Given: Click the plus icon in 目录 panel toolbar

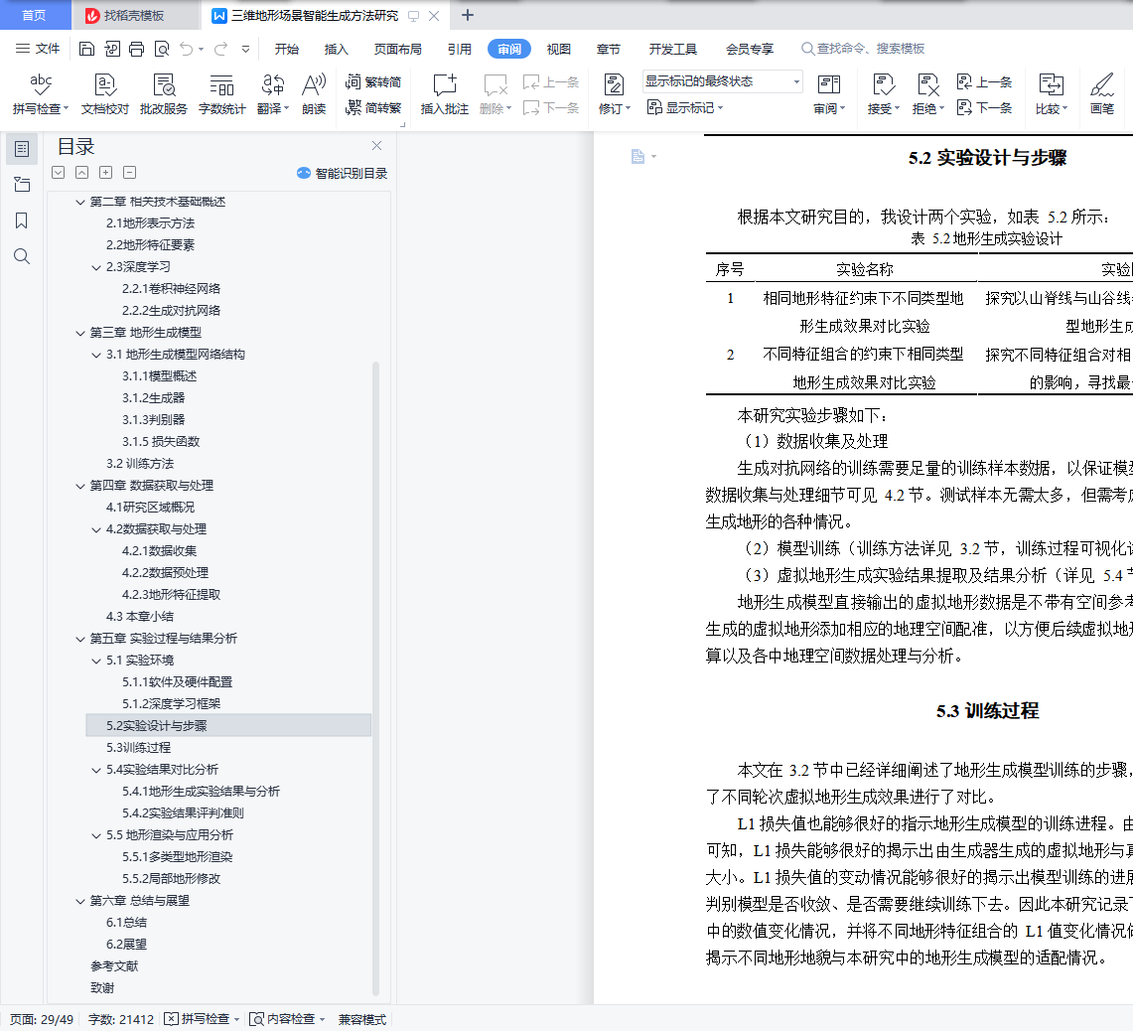Looking at the screenshot, I should (x=105, y=172).
